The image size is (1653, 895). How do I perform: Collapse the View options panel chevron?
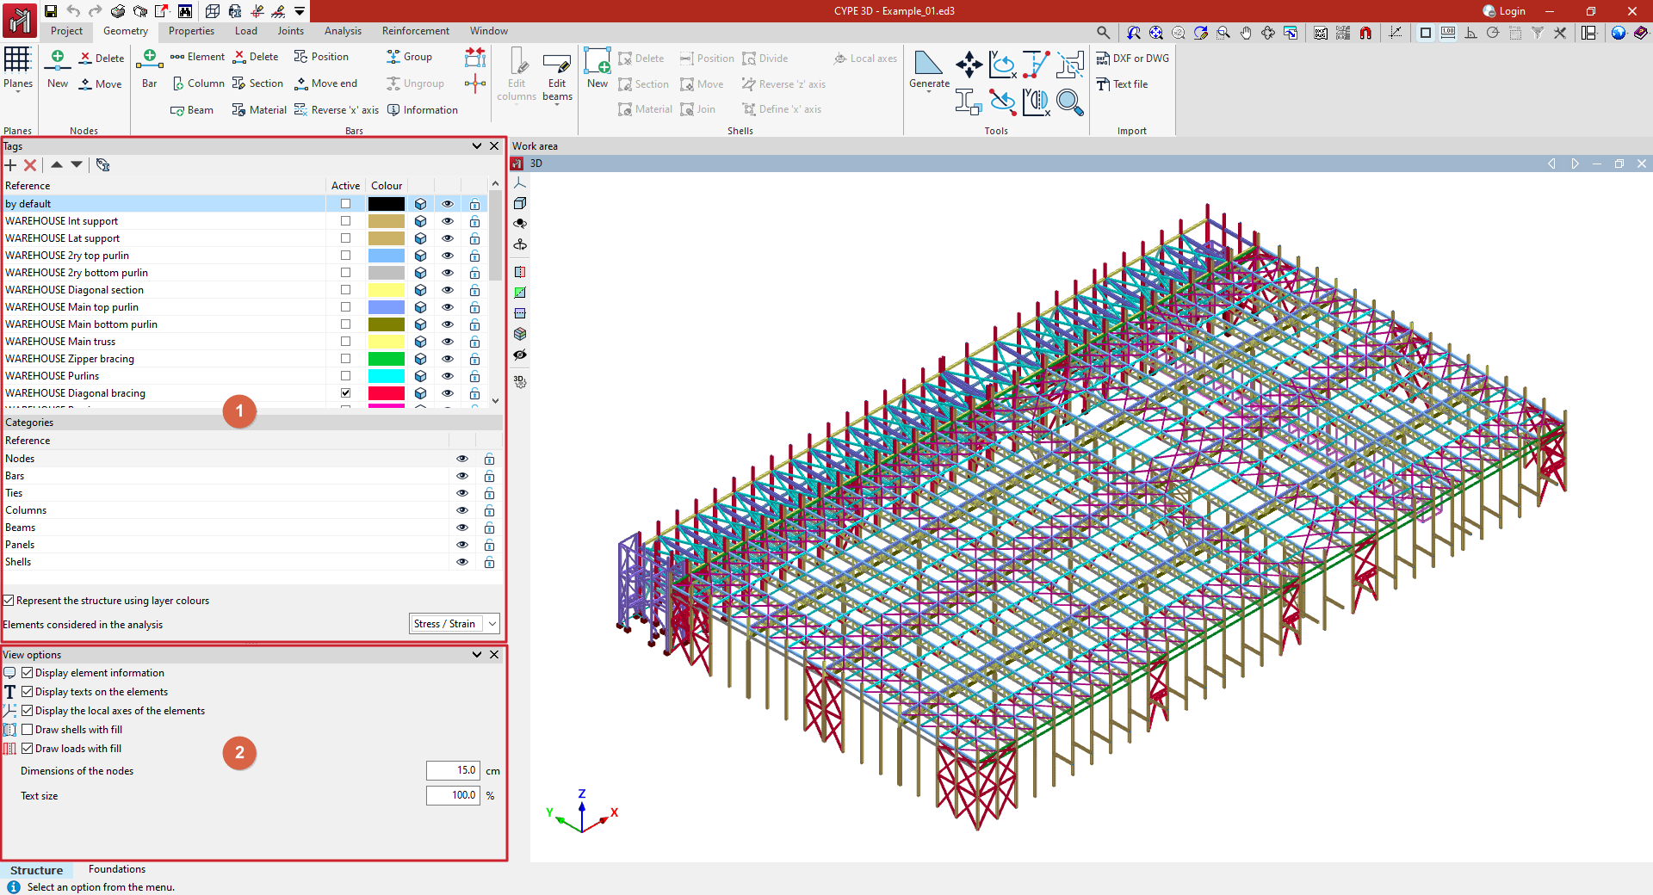click(x=476, y=655)
